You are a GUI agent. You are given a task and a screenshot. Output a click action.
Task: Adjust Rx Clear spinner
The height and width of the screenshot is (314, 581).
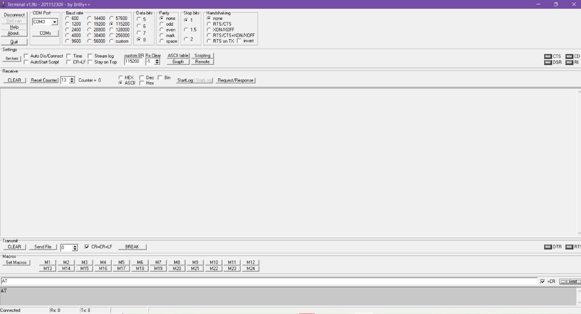[157, 62]
